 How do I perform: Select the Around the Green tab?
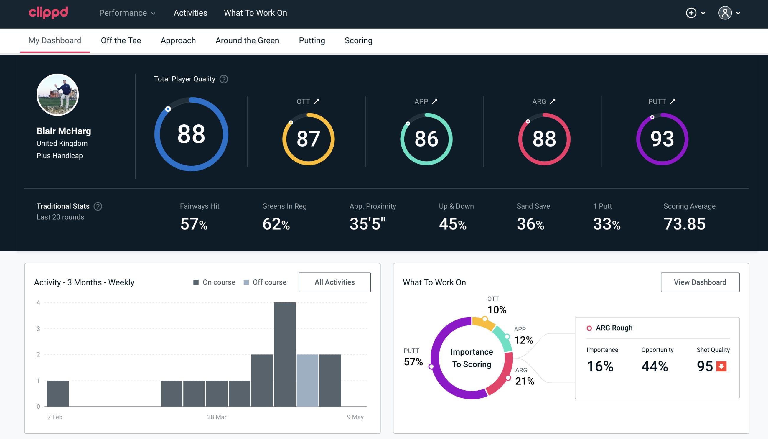point(247,40)
